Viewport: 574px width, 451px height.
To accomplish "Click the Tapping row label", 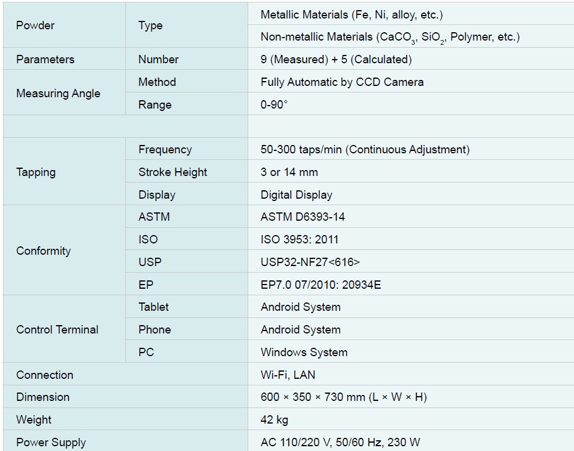I will (x=36, y=172).
